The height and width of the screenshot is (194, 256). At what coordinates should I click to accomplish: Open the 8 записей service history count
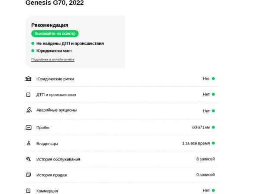coord(205,159)
